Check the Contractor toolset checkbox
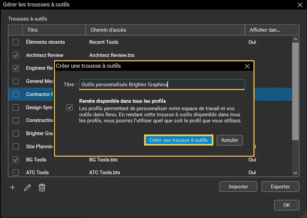 pos(15,94)
